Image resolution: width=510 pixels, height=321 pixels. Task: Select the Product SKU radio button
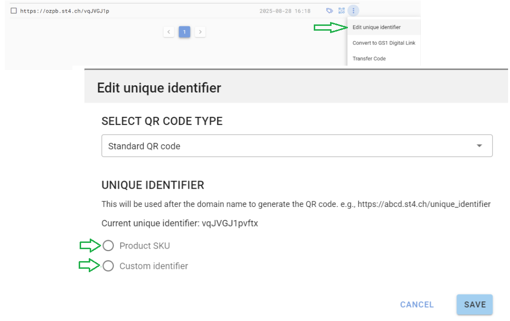click(x=108, y=246)
